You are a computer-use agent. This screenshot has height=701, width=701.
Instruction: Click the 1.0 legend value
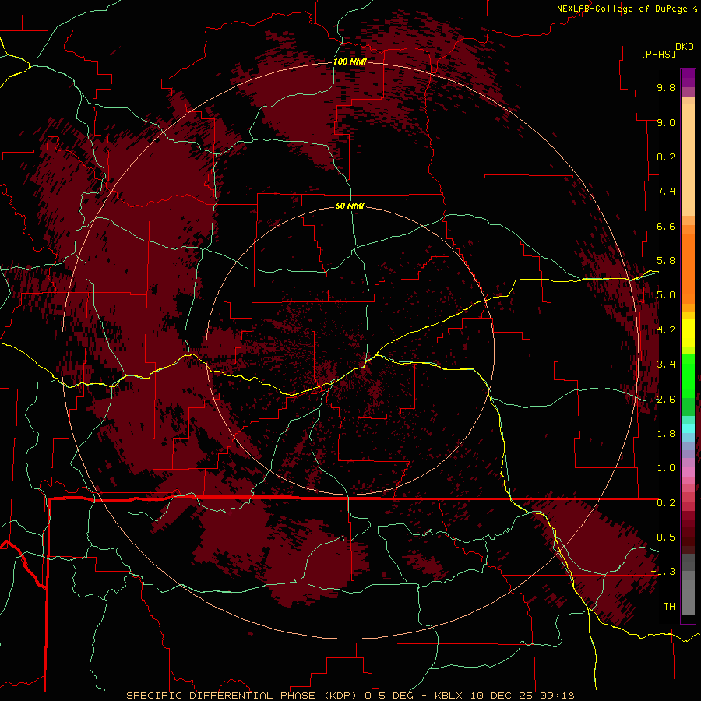coord(666,468)
